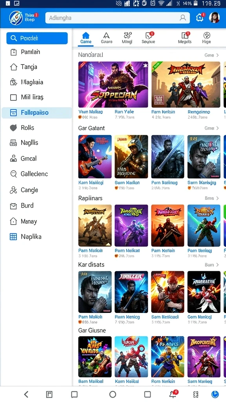Image resolution: width=226 pixels, height=402 pixels.
Task: Switch to the Mlingl tab
Action: pos(127,38)
